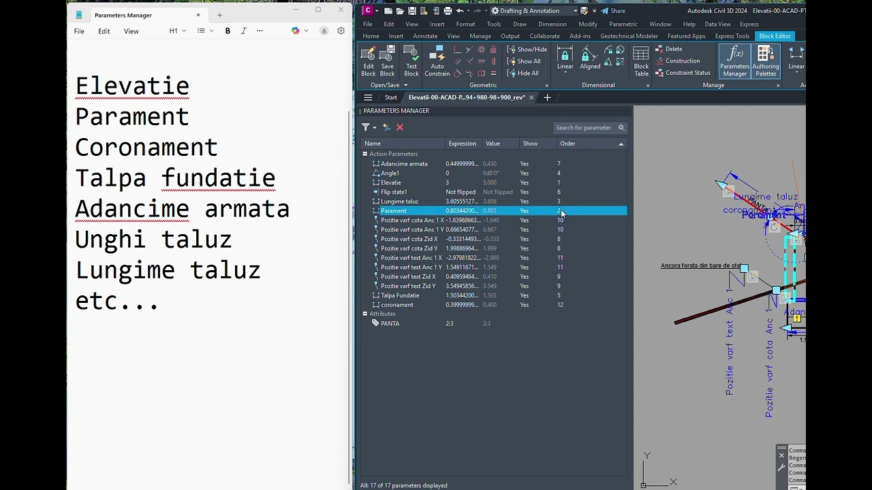Click the Concentric geometric constraint icon
This screenshot has width=872, height=490.
482,50
